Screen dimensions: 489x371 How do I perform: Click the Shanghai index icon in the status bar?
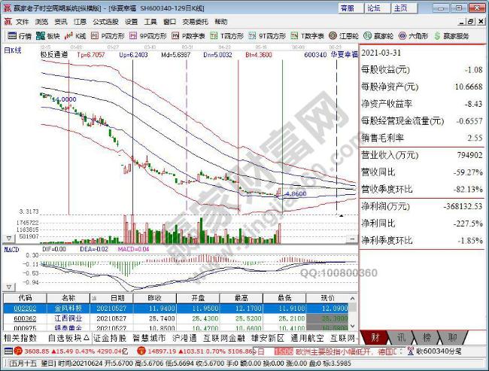click(18, 351)
